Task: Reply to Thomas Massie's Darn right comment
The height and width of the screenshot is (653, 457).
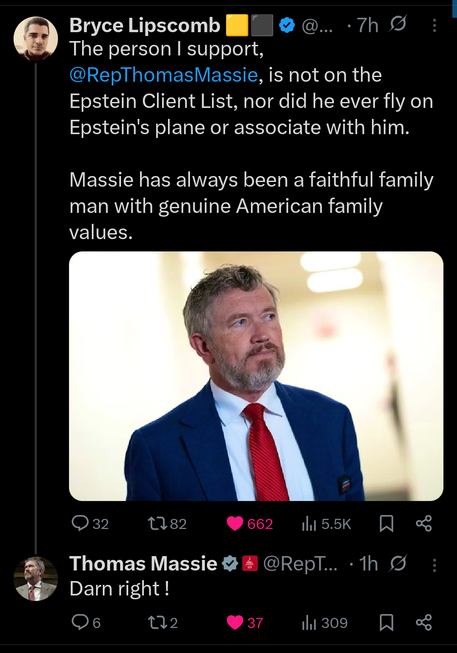Action: (86, 623)
